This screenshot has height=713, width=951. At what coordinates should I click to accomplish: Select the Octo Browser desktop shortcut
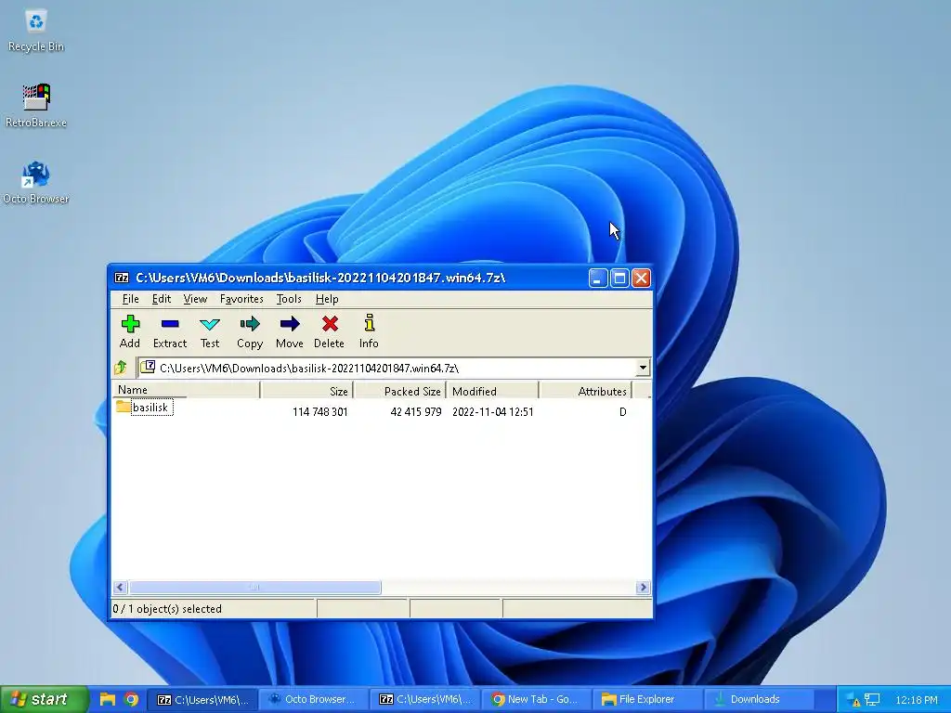[x=36, y=183]
